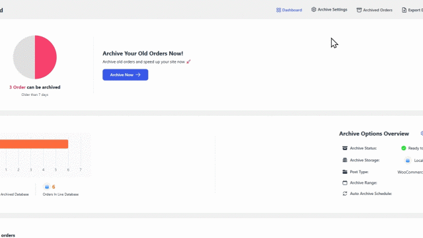
Task: Click the archivable orders pie chart
Action: point(35,58)
